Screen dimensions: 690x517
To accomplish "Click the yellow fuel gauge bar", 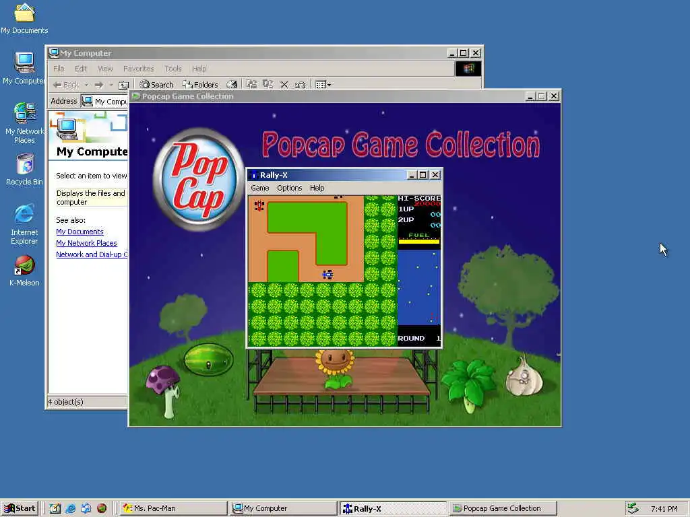I will [x=419, y=242].
